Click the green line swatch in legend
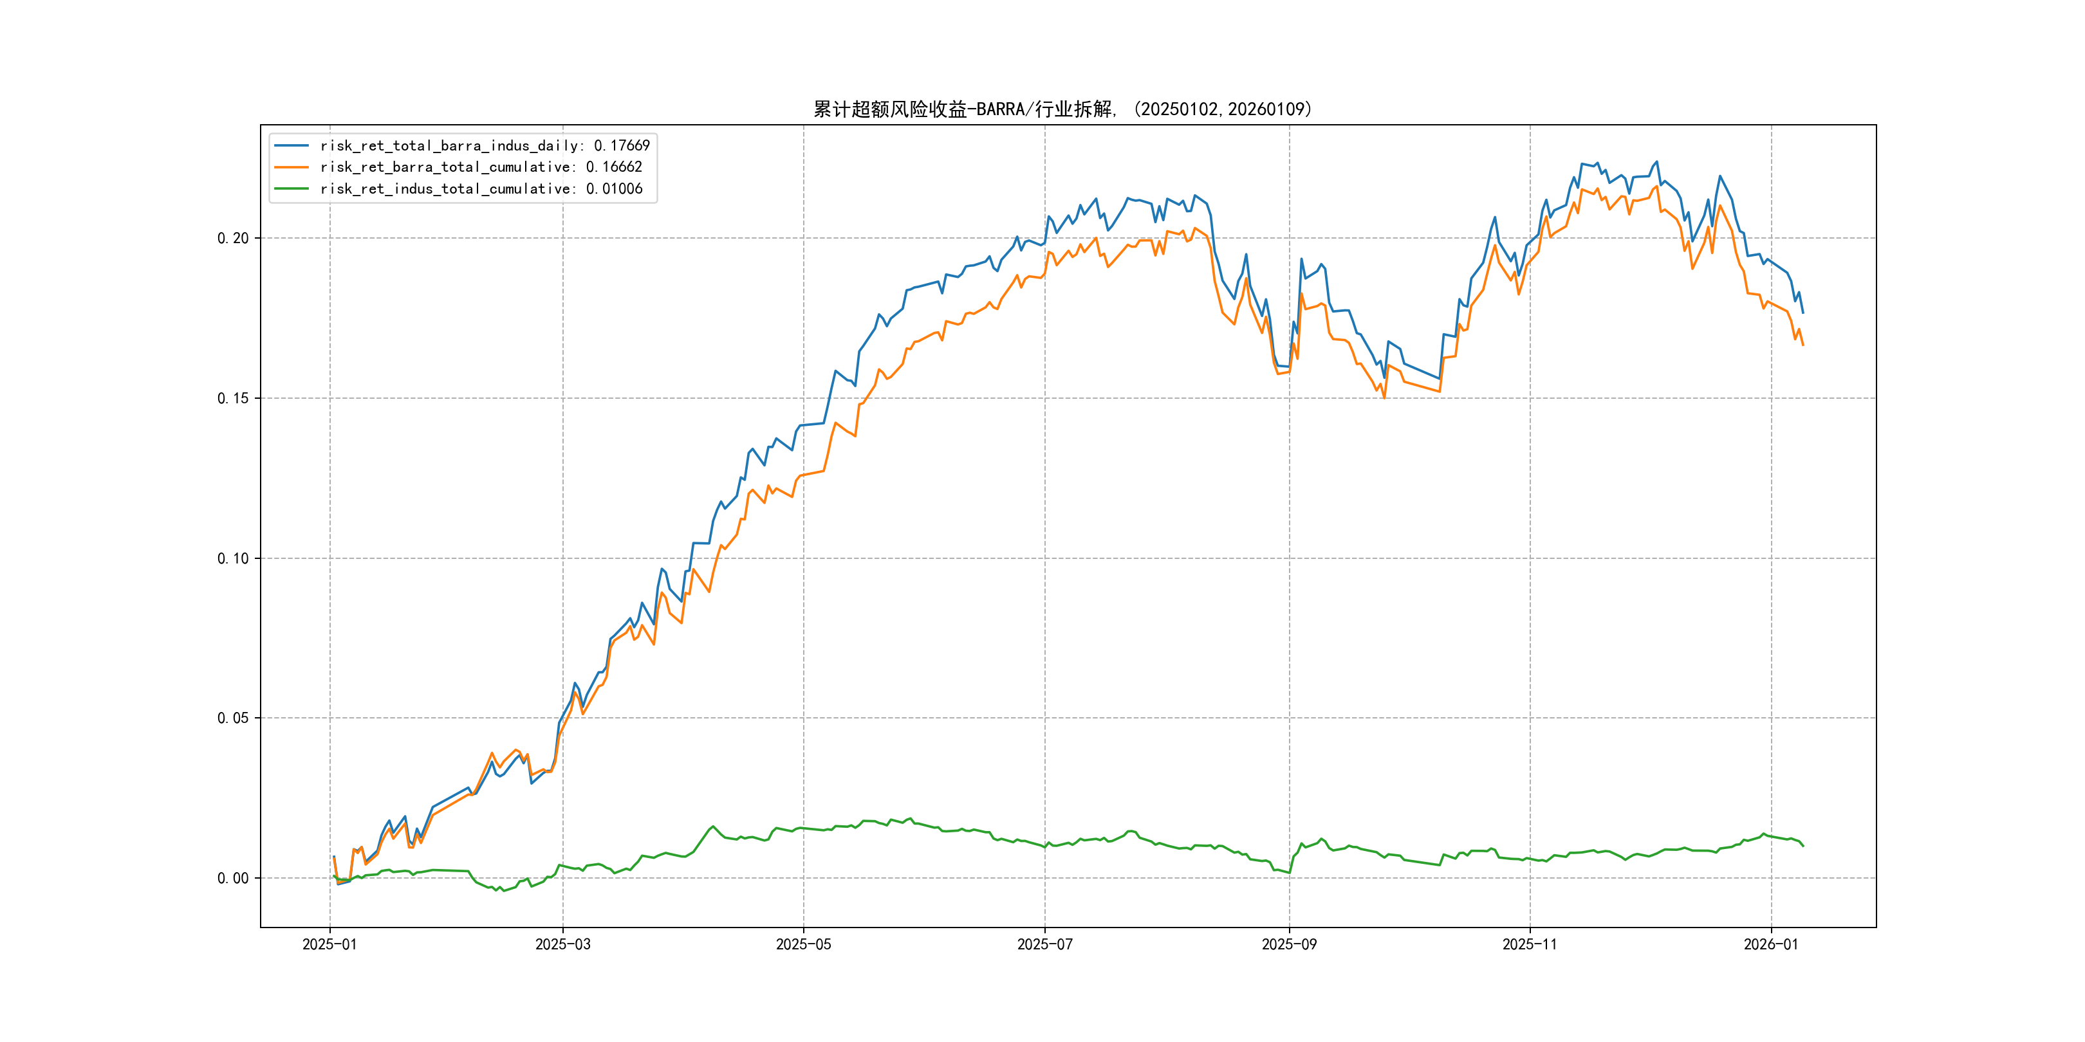Viewport: 2085px width, 1042px height. pyautogui.click(x=292, y=188)
